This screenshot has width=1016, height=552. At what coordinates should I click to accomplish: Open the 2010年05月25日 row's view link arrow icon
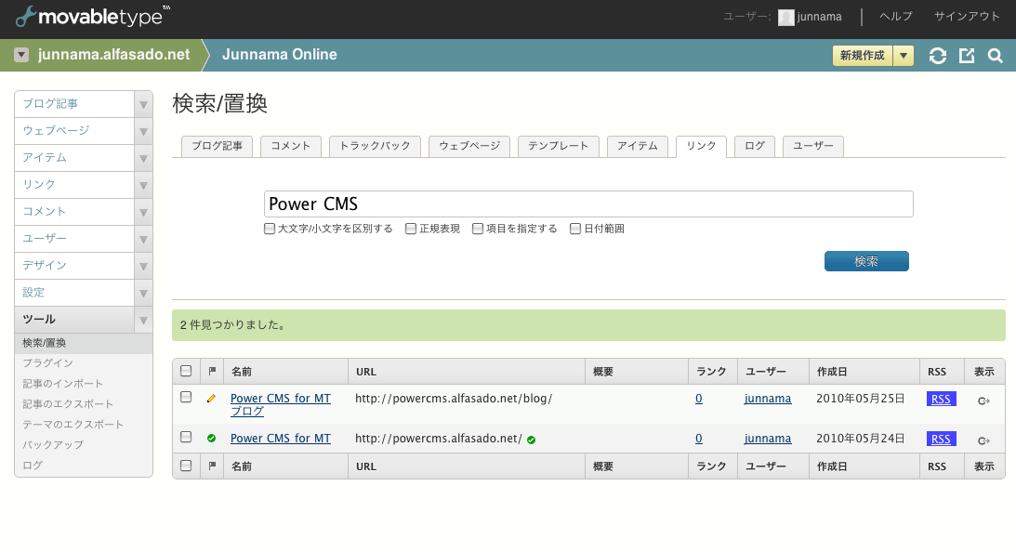983,401
